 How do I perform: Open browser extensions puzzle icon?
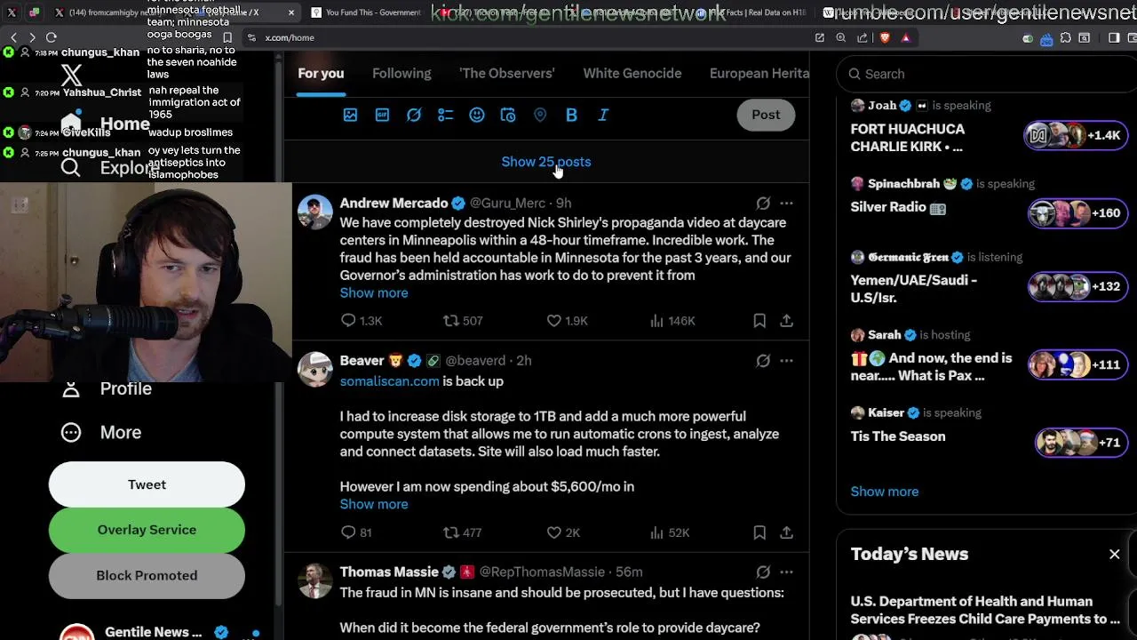pyautogui.click(x=1065, y=38)
